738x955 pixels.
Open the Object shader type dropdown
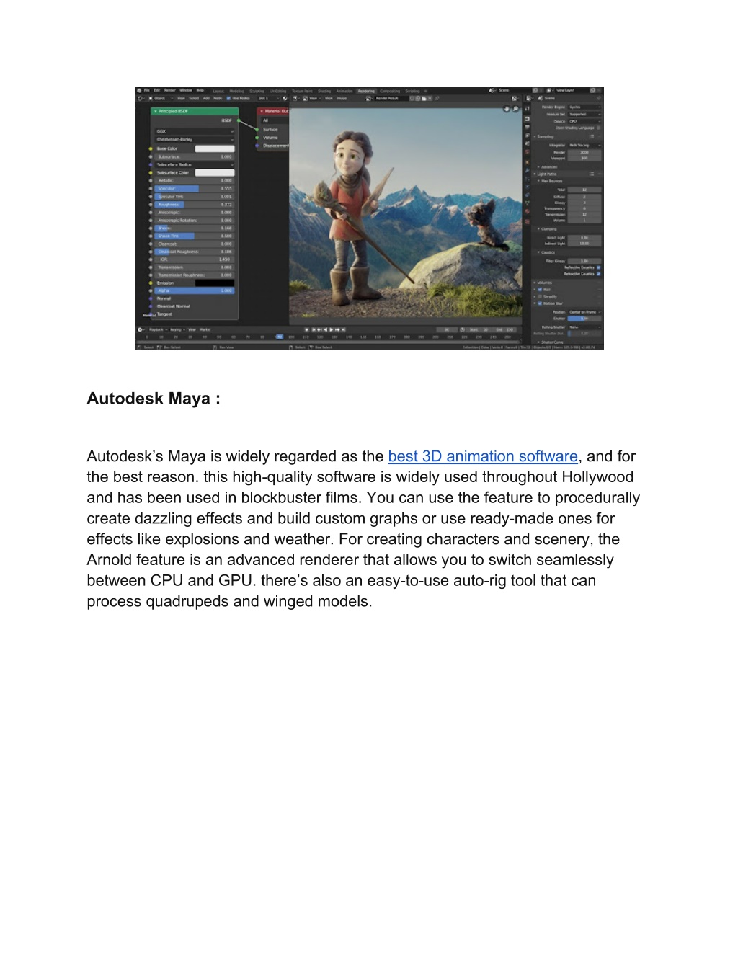point(161,98)
